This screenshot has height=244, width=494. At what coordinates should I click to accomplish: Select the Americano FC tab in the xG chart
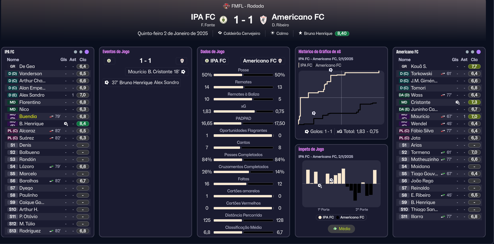click(328, 65)
